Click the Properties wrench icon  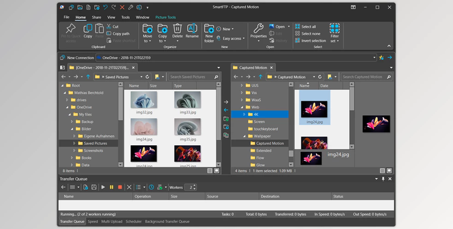259,28
